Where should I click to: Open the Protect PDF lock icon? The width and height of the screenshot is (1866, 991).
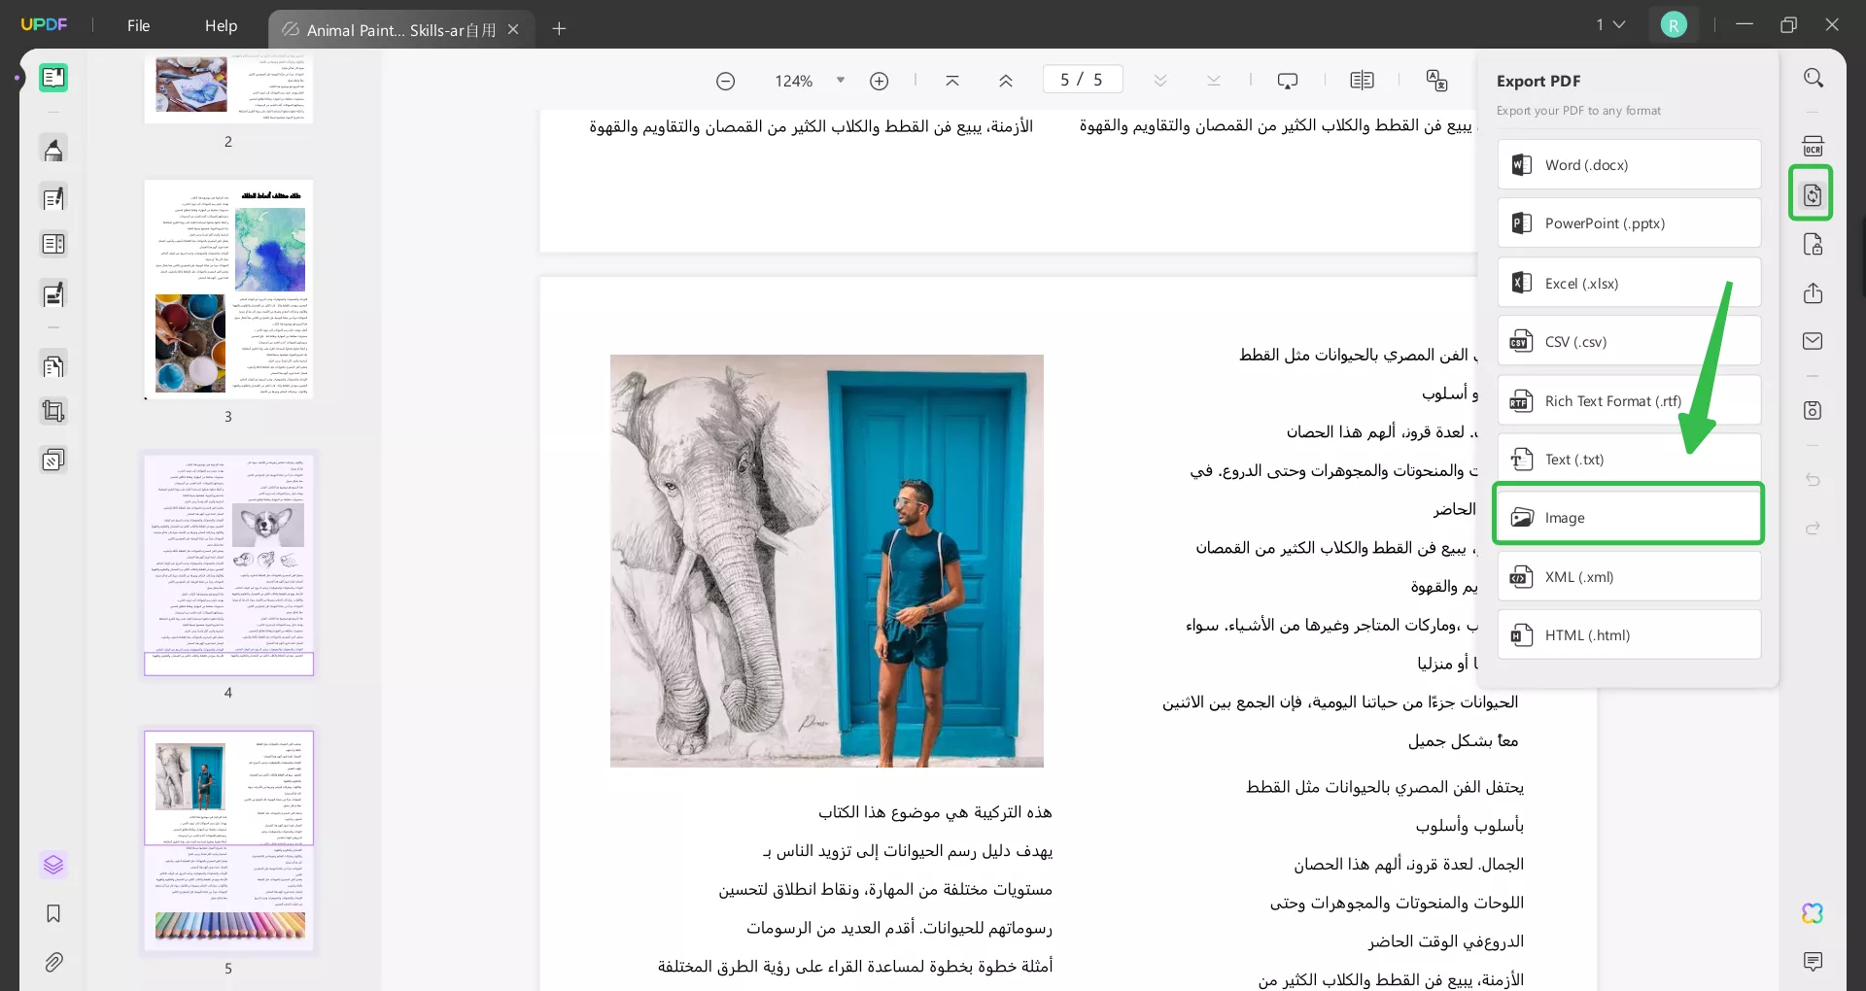pos(1814,245)
